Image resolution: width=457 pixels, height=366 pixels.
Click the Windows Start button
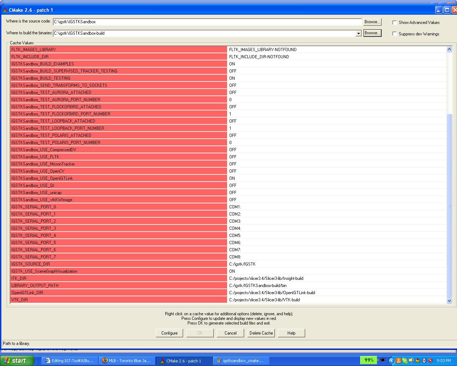click(x=17, y=361)
